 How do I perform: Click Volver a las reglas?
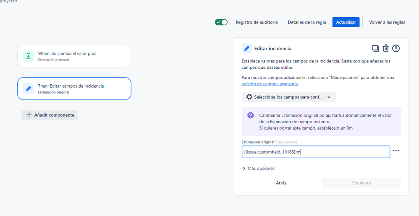click(387, 22)
